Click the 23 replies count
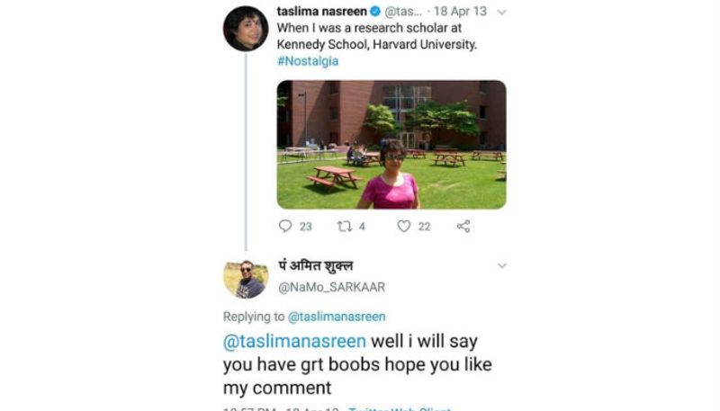720x411 pixels. (x=306, y=227)
